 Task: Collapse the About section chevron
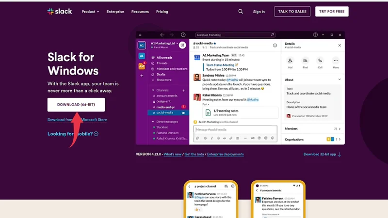point(339,79)
